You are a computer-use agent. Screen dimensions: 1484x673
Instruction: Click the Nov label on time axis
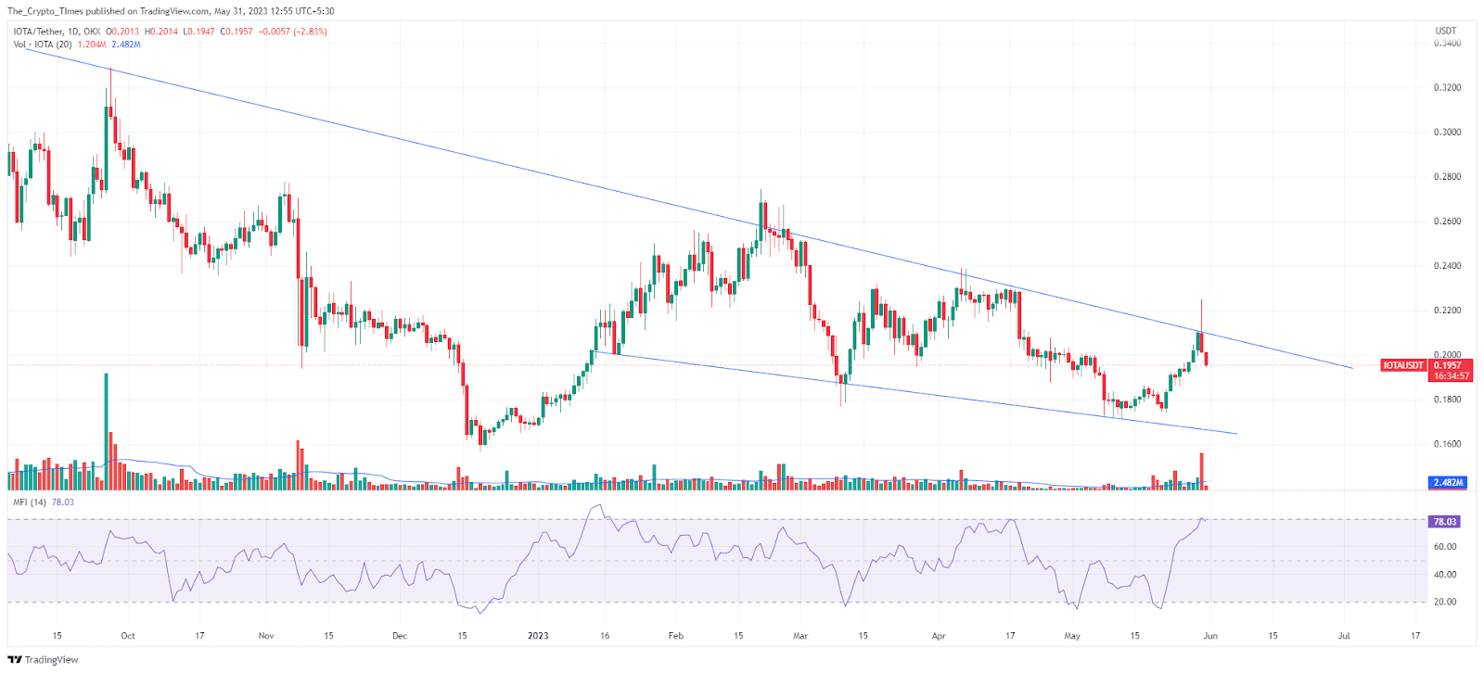266,636
